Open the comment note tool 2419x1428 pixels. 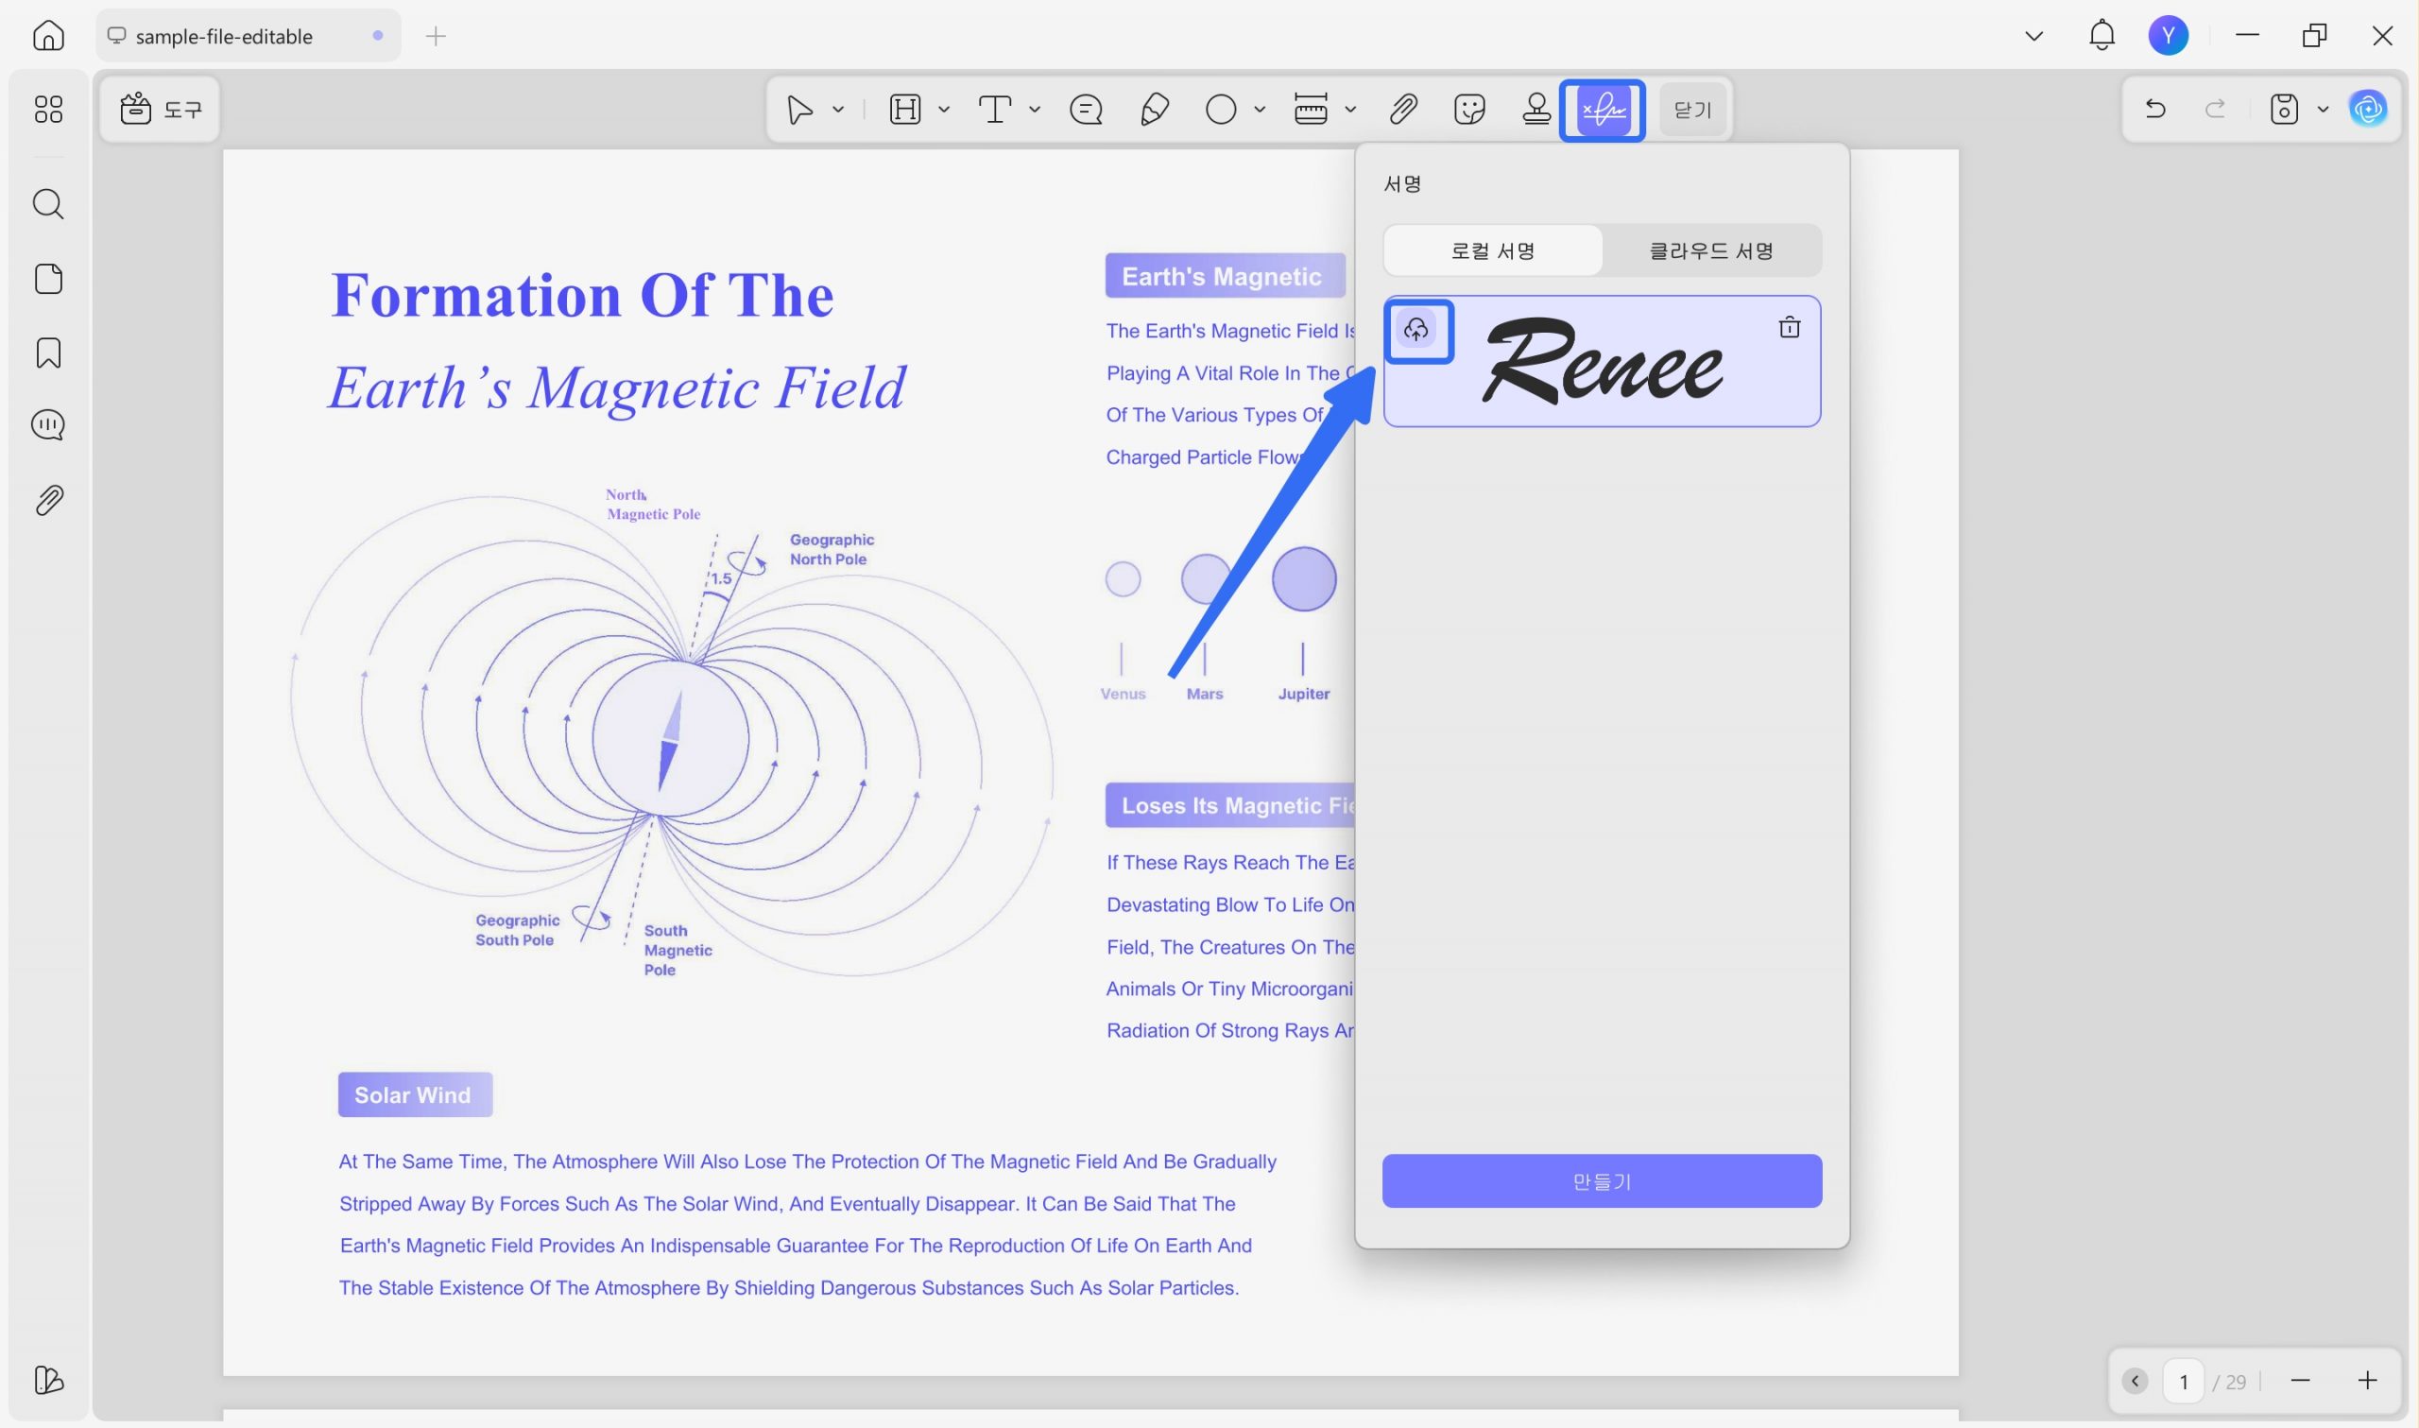click(1086, 110)
